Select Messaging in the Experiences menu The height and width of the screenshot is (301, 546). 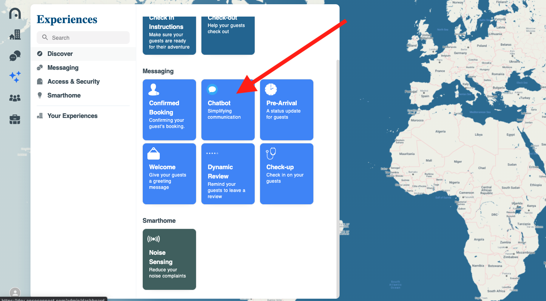[63, 68]
